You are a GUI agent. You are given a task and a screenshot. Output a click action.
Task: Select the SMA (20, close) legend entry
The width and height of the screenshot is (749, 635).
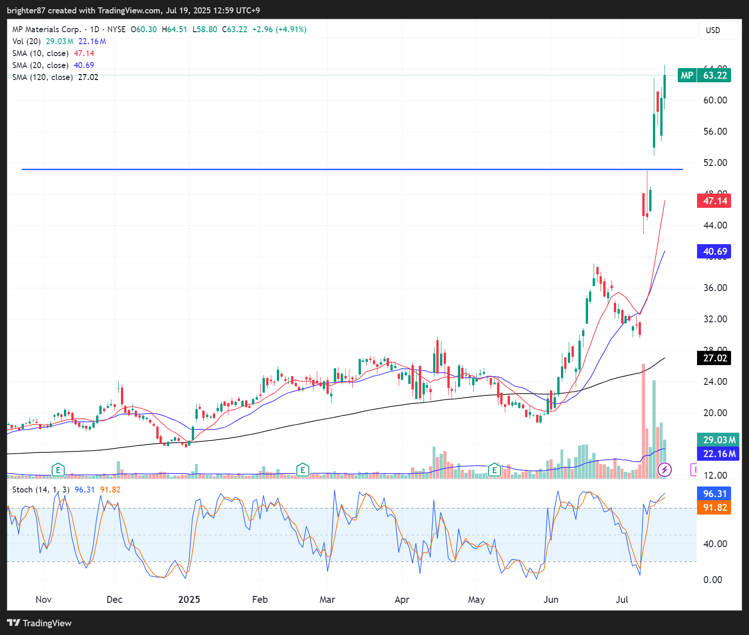coord(40,65)
